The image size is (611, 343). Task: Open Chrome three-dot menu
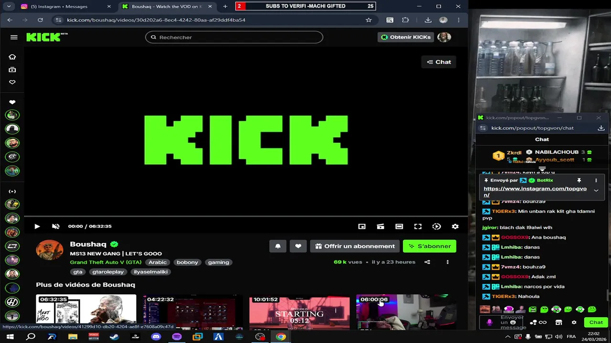458,20
